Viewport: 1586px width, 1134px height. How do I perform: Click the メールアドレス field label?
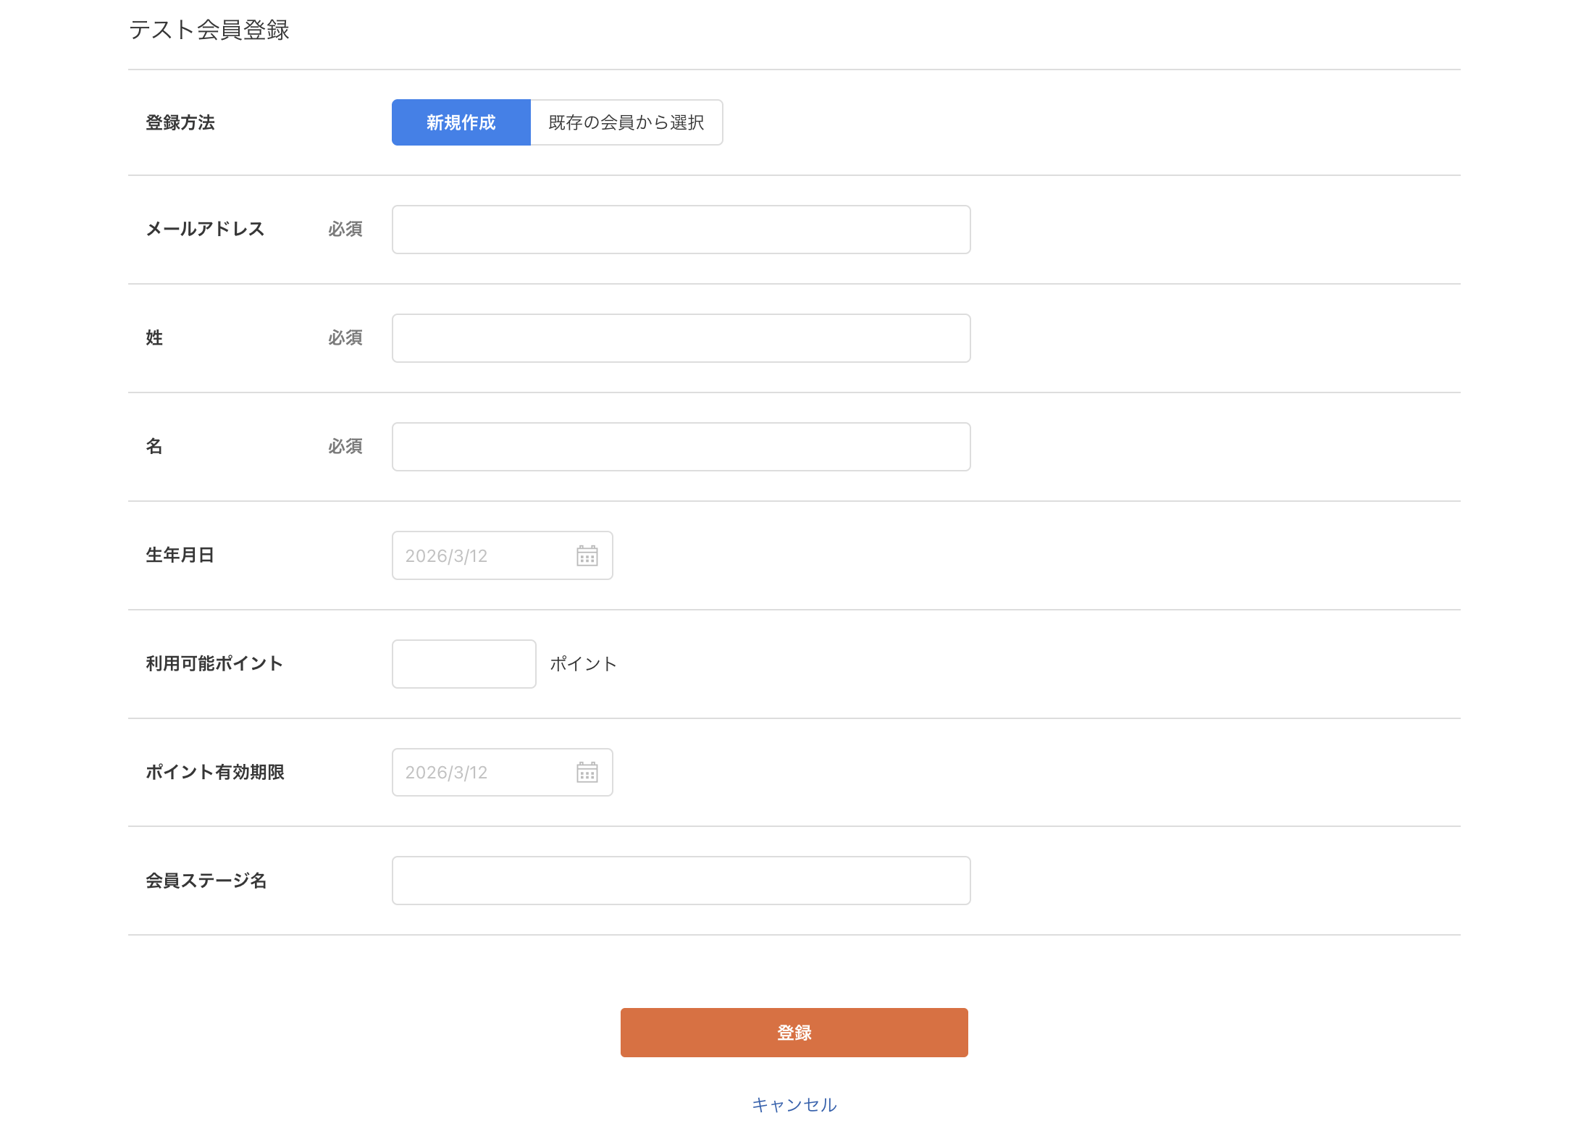point(205,230)
